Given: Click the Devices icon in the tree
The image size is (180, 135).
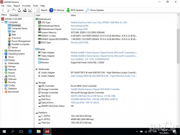Looking at the screenshot, I should [6, 76].
